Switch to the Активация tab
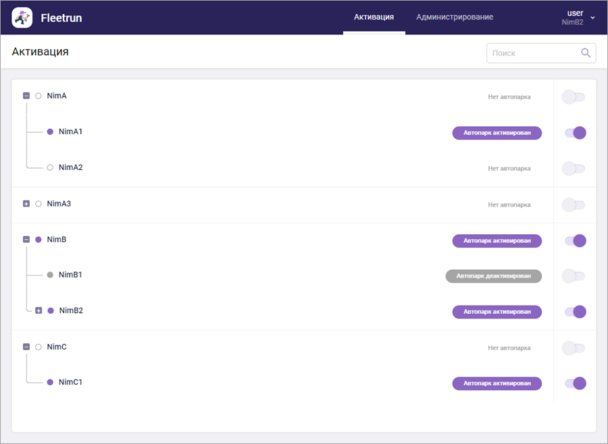 click(374, 17)
